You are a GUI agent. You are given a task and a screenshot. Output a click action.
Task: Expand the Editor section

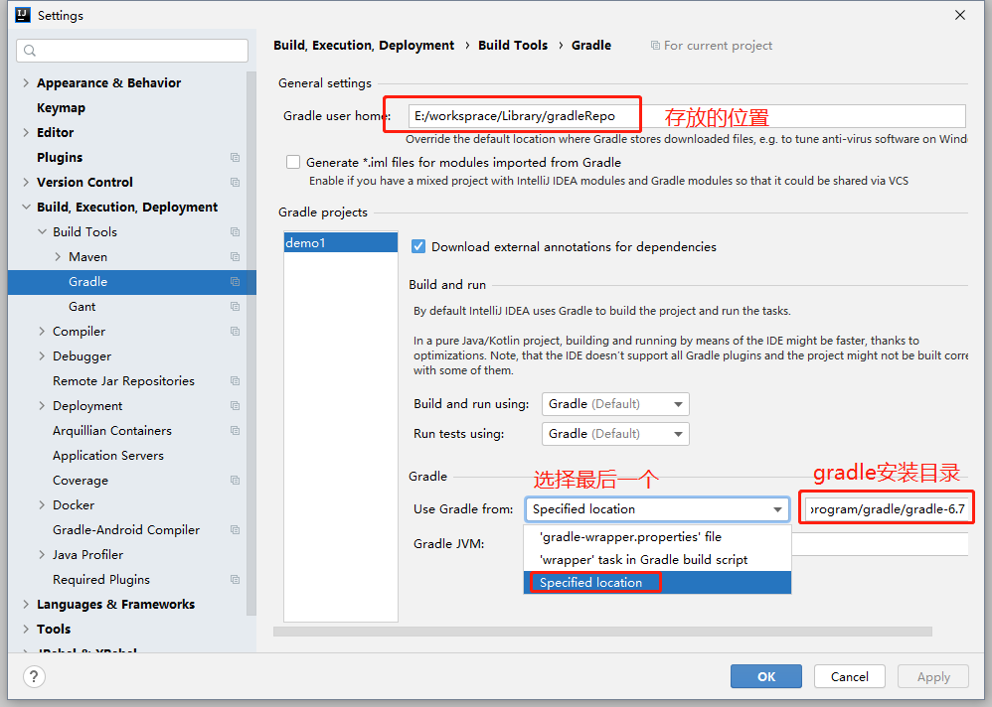[x=26, y=133]
